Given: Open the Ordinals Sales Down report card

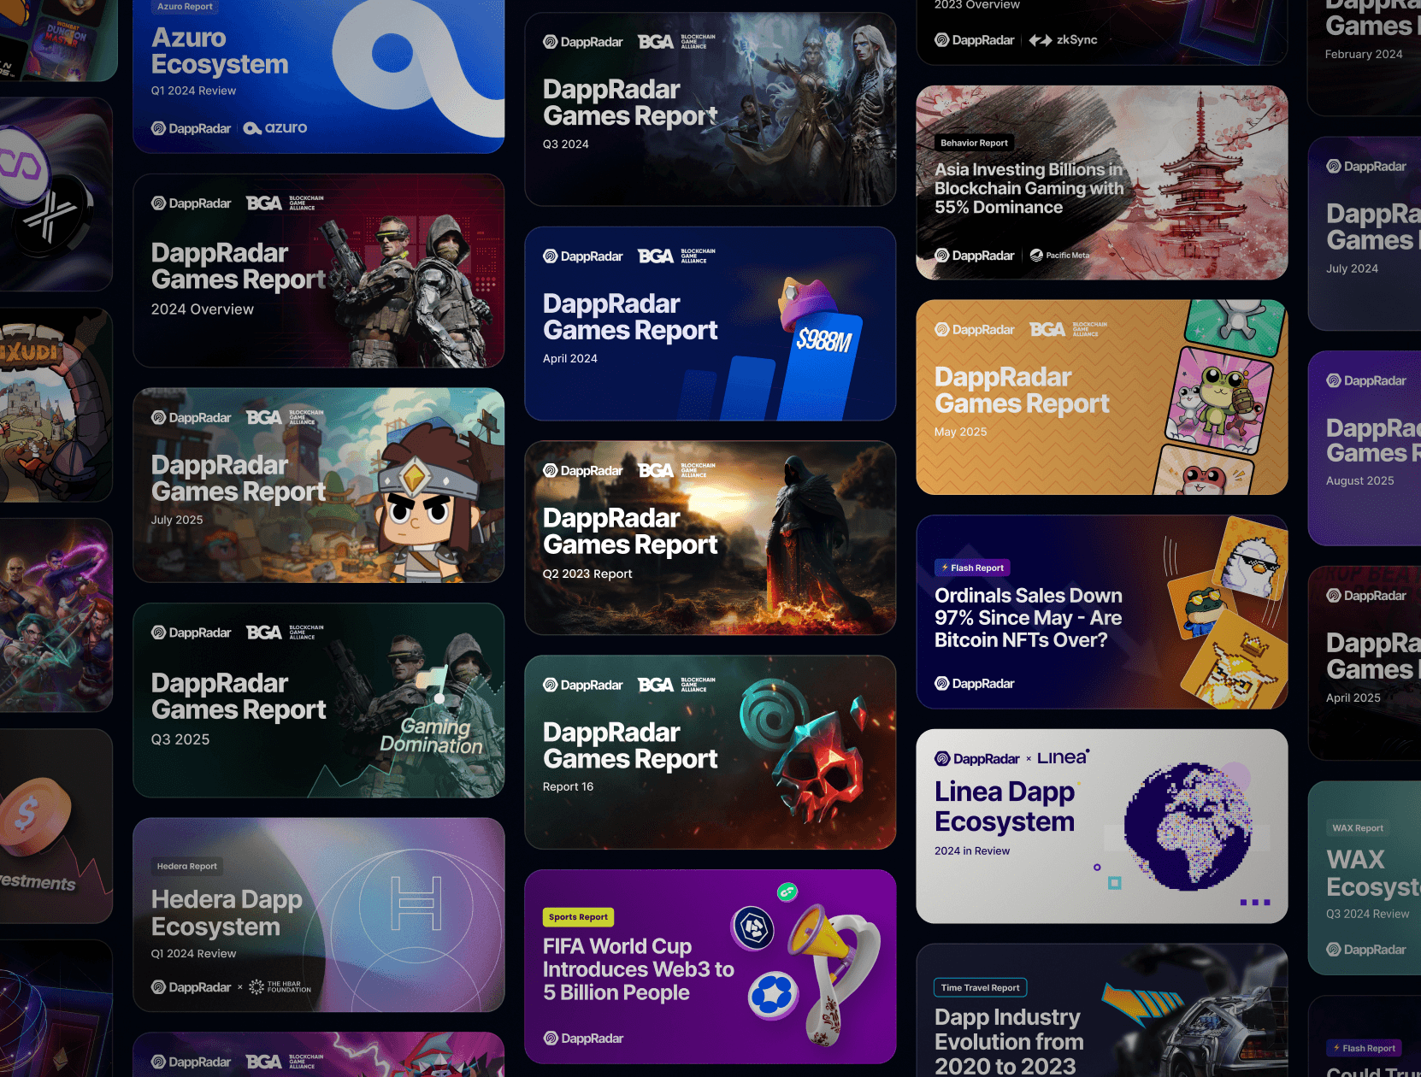Looking at the screenshot, I should point(1101,611).
